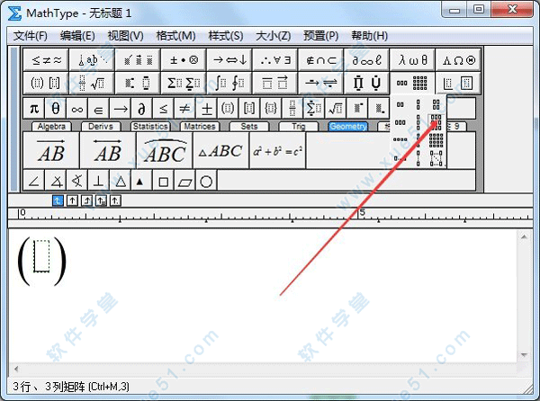
Task: Select center alignment format button
Action: tap(72, 200)
